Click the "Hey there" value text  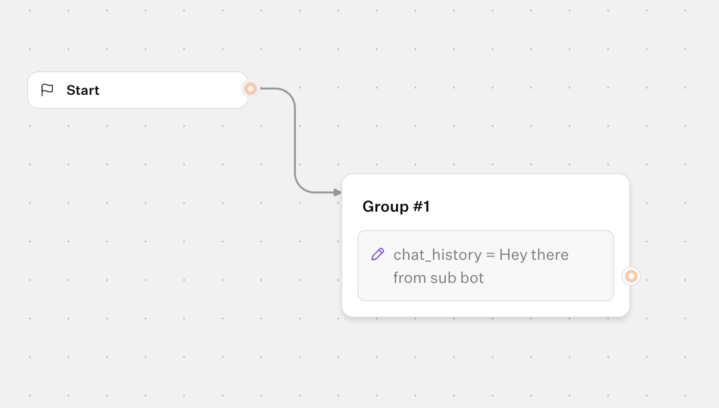point(534,255)
